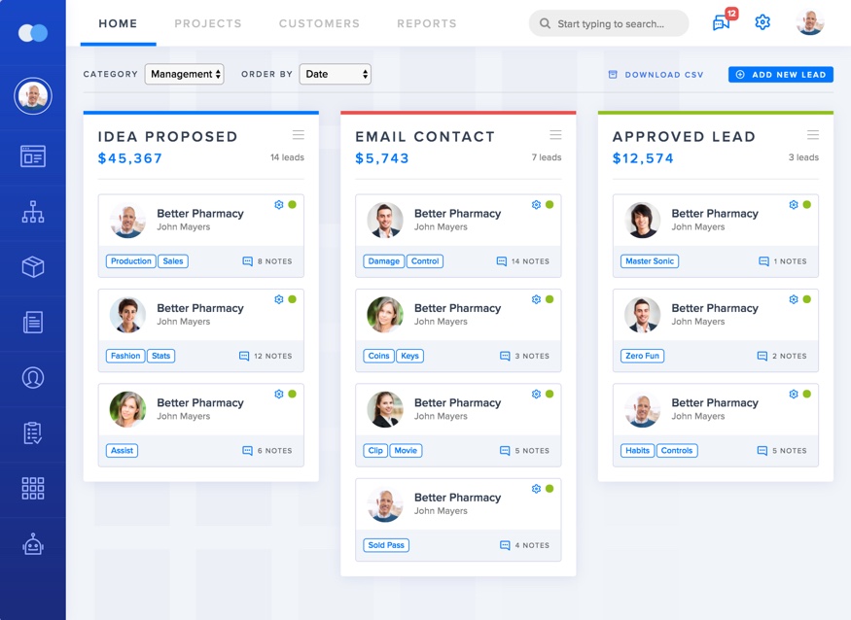Open the Category Management dropdown

pos(184,74)
